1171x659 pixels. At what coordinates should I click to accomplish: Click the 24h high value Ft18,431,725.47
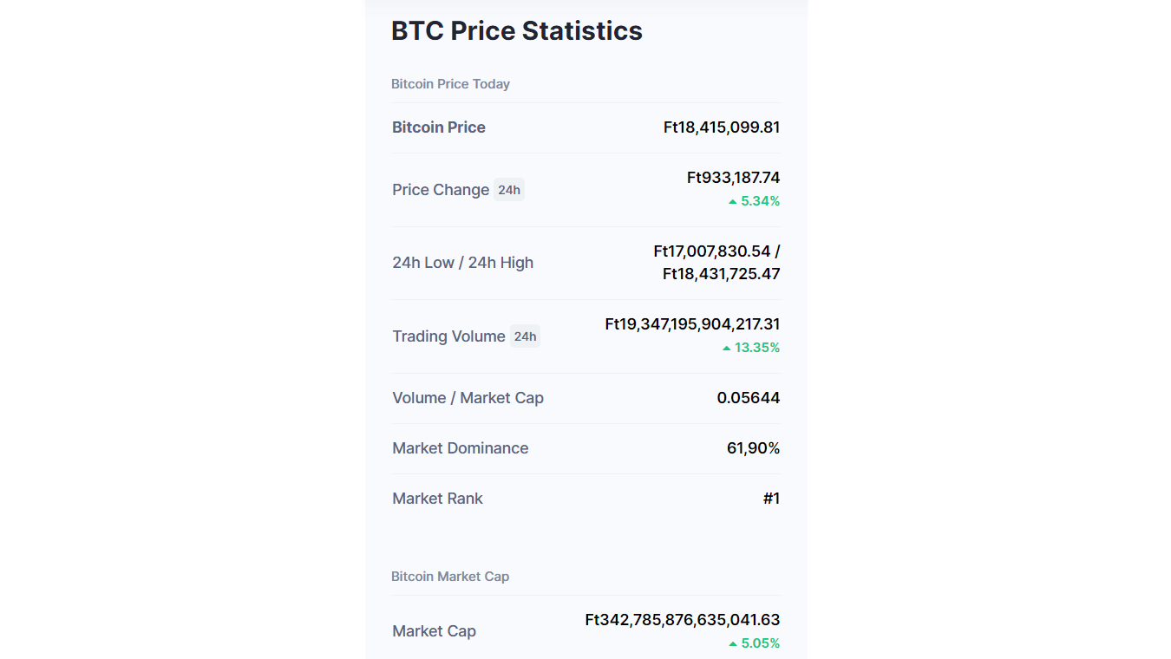click(x=722, y=274)
